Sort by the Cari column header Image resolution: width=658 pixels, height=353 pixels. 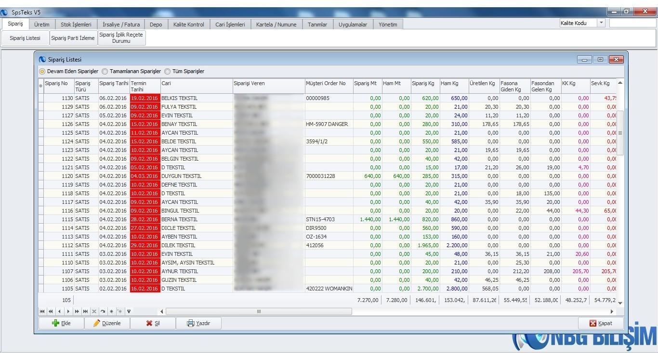[196, 86]
